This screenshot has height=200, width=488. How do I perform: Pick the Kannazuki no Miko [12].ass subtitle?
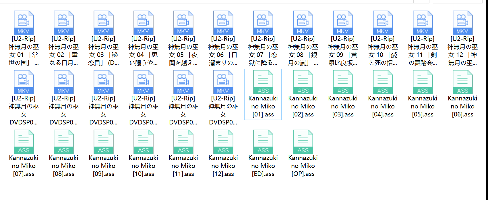click(x=223, y=142)
